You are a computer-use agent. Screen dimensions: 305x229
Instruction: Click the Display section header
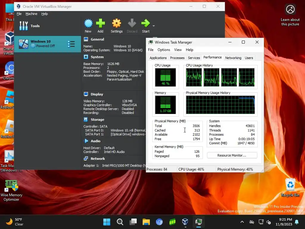pos(97,94)
